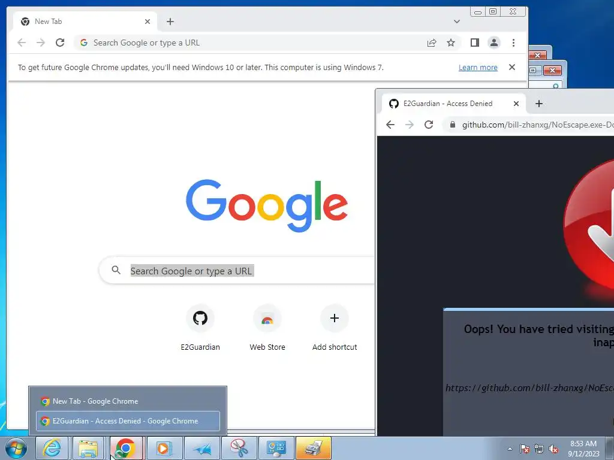Viewport: 614px width, 460px height.
Task: Click the magnifier icon in the Google search box
Action: coord(116,270)
